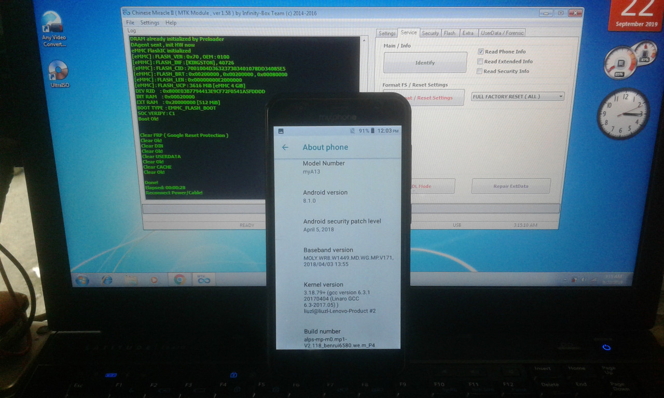This screenshot has height=398, width=664.
Task: Click the clock gadget on the desktop
Action: pyautogui.click(x=622, y=113)
